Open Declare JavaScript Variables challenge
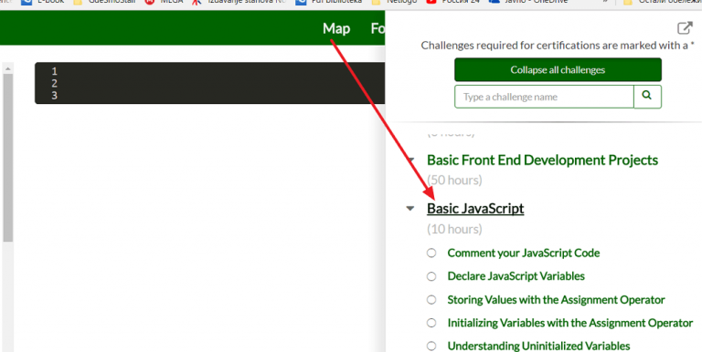 (516, 276)
